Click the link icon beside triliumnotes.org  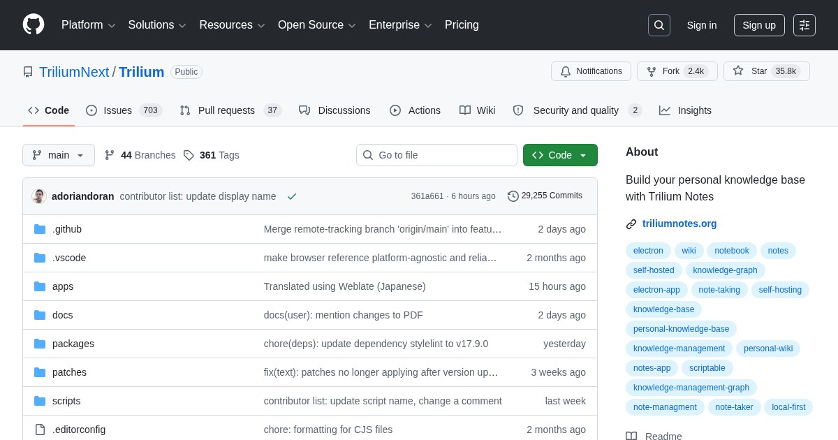[x=631, y=224]
